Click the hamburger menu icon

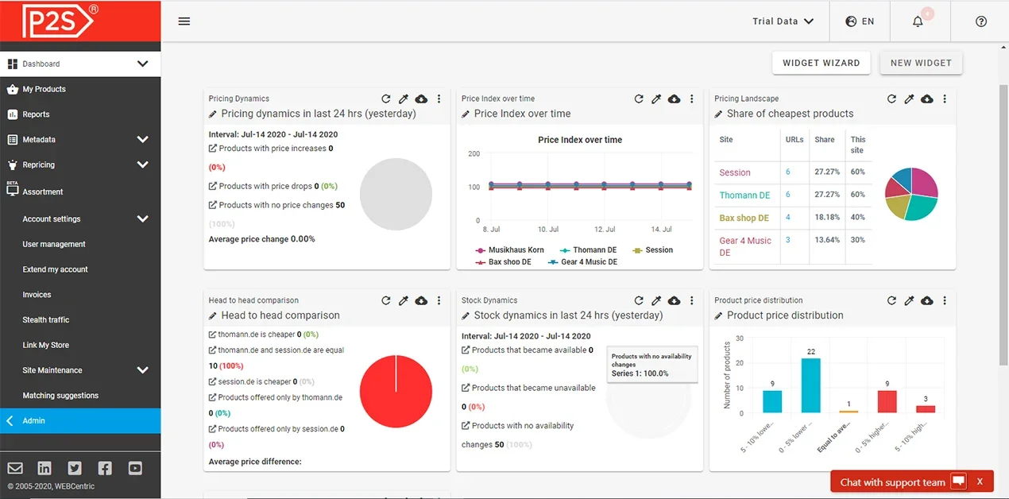point(184,21)
